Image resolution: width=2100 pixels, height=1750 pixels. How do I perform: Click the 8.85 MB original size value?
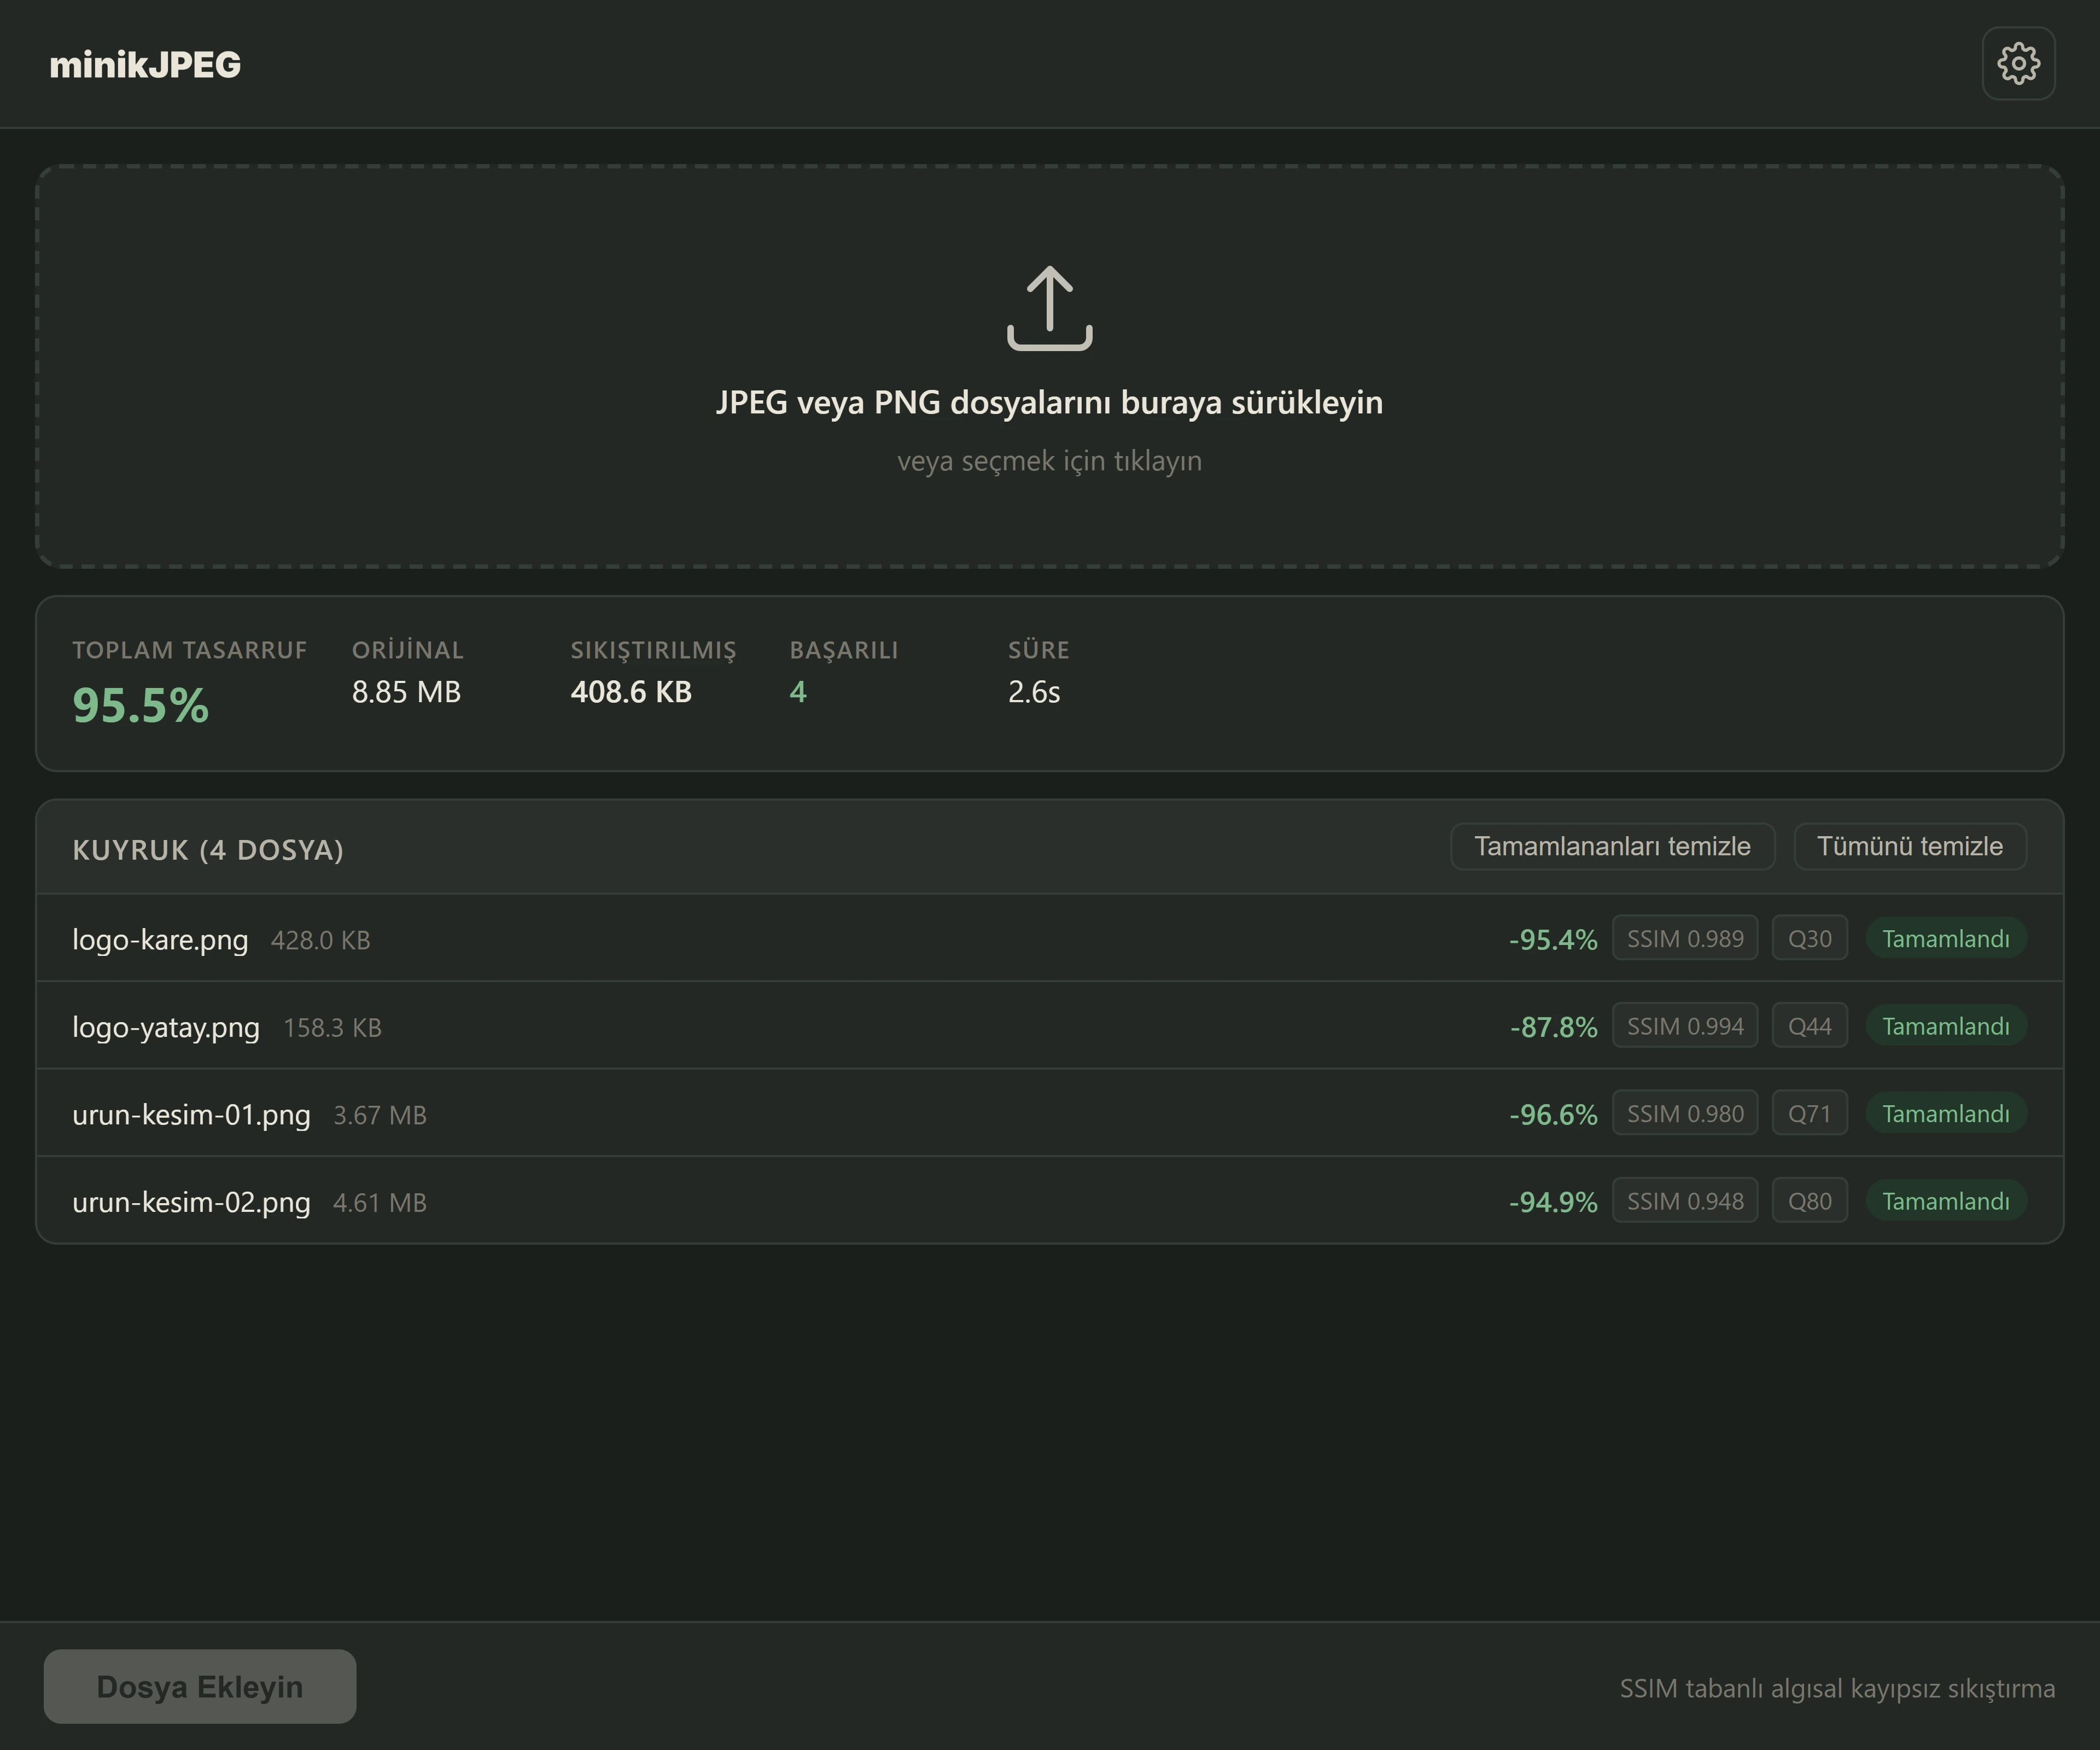[x=406, y=692]
